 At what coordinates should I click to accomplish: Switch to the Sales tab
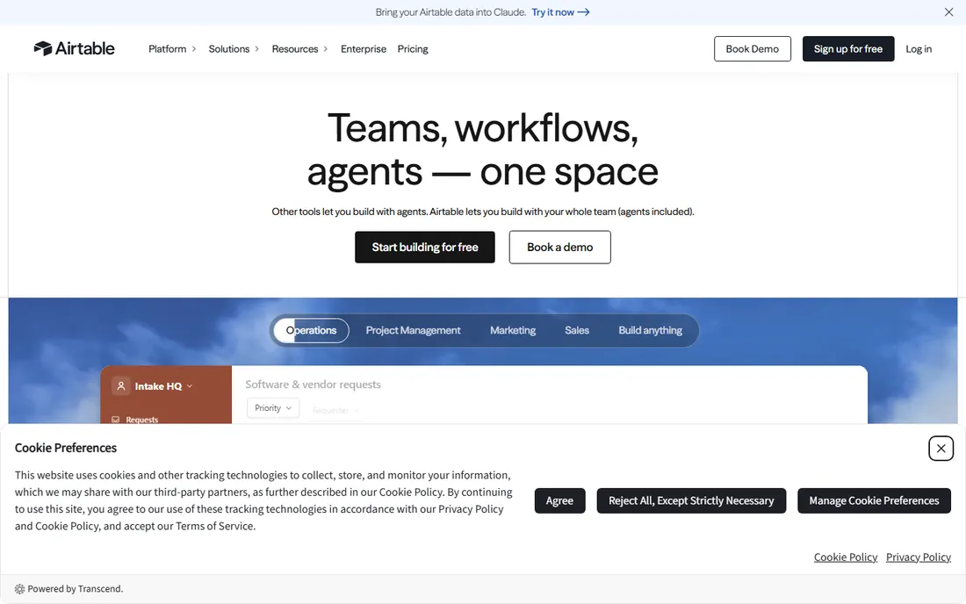[577, 331]
